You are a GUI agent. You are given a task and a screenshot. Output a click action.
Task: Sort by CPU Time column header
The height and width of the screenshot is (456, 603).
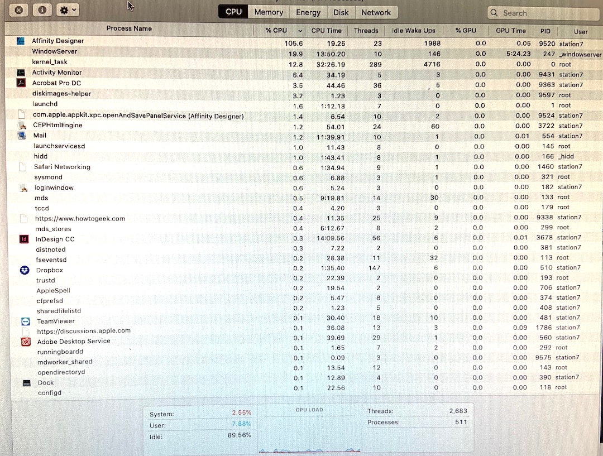click(326, 30)
